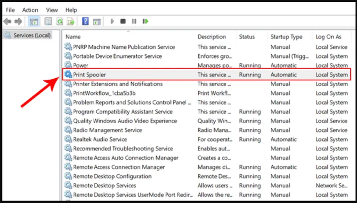357x203 pixels.
Task: Click the Show/Hide Action Pane icon
Action: (x=97, y=21)
